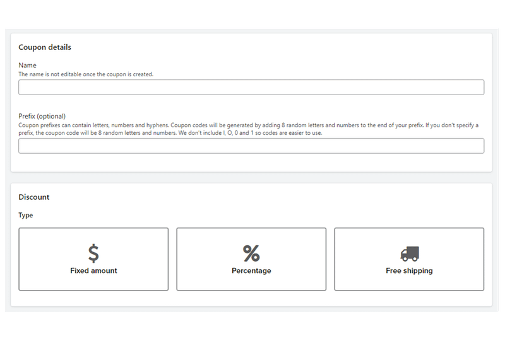
Task: Choose the Percentage discount type
Action: coord(251,259)
